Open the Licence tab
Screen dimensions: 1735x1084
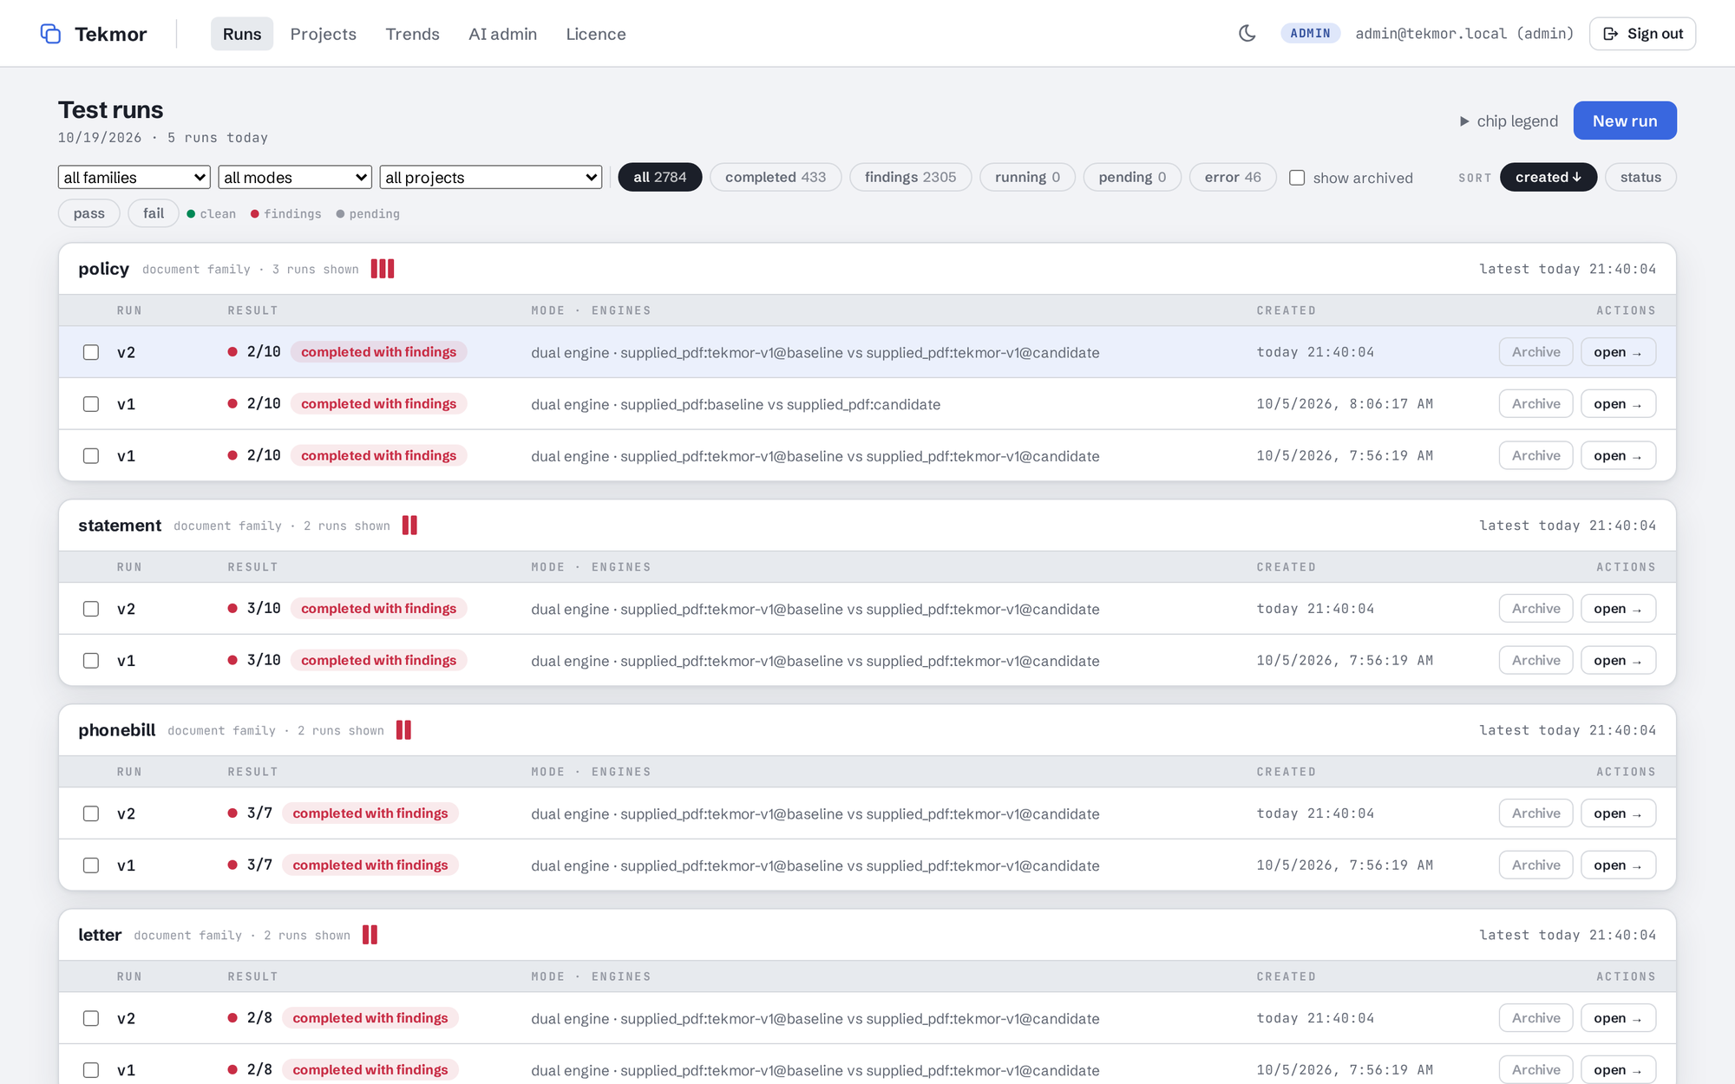[596, 34]
